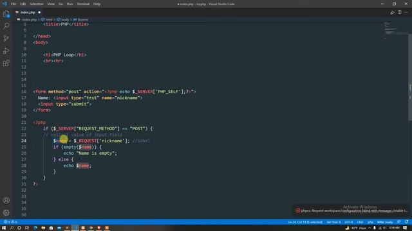Viewport: 412px width, 231px height.
Task: Click the Windows taskbar search icon
Action: click(x=12, y=228)
